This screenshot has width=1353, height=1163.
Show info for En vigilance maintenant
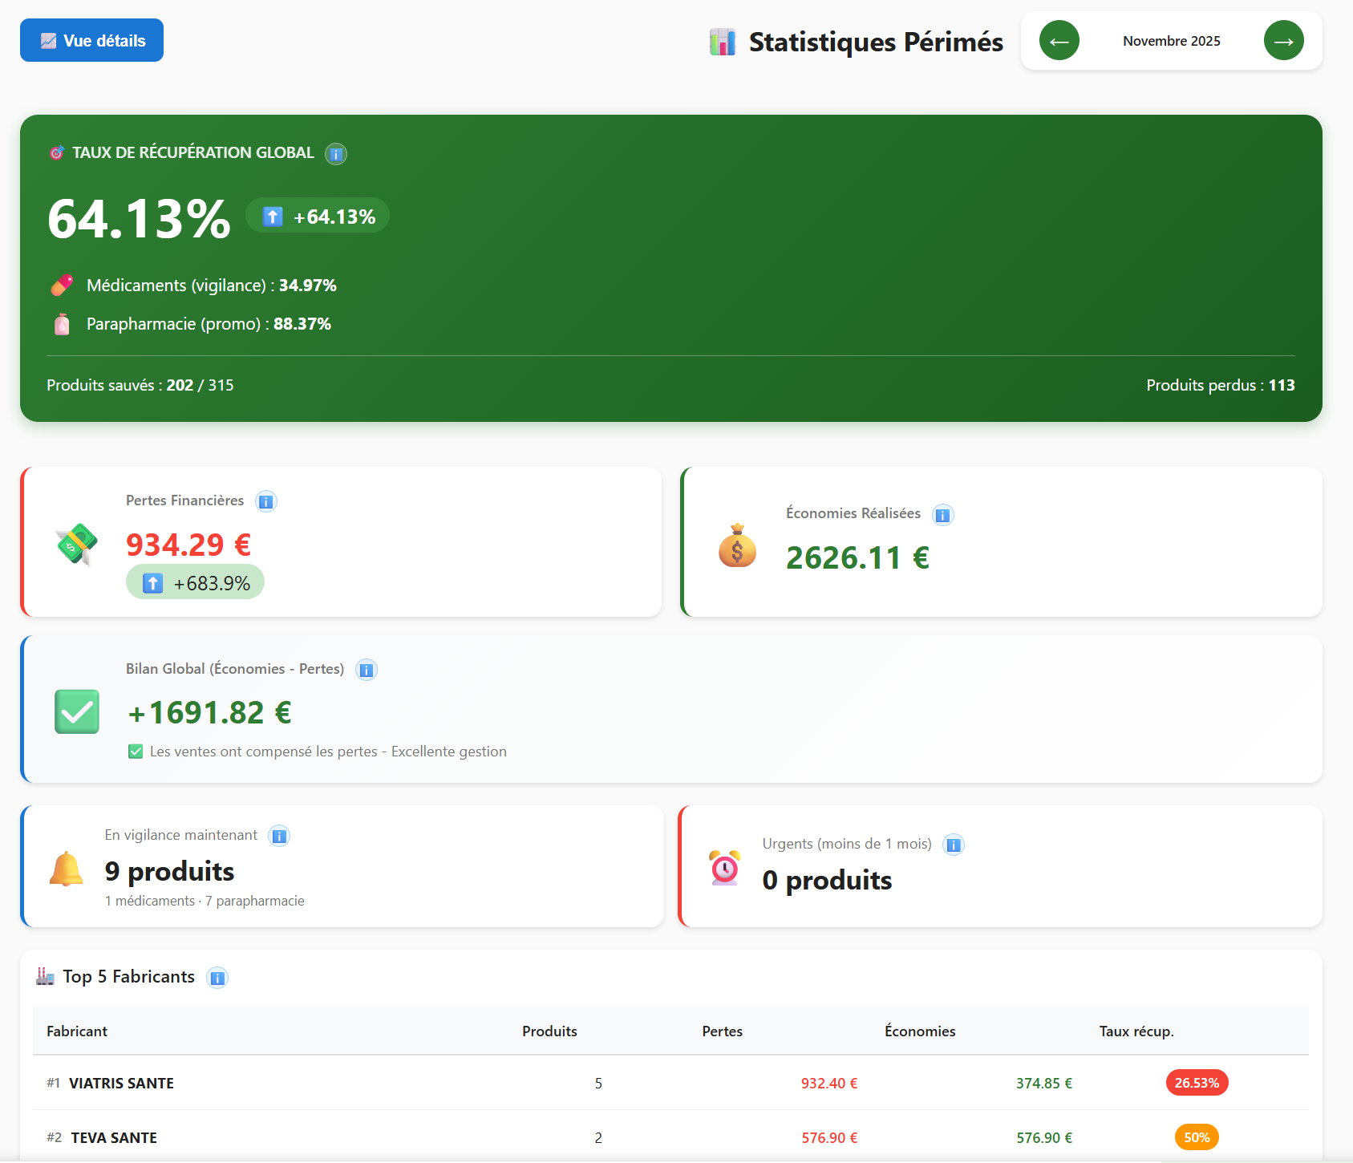coord(278,835)
